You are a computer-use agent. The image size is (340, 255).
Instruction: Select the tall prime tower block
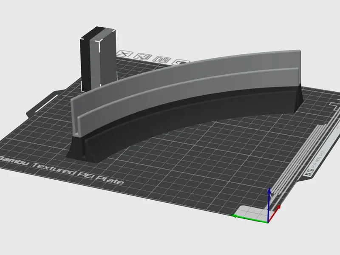pos(99,59)
